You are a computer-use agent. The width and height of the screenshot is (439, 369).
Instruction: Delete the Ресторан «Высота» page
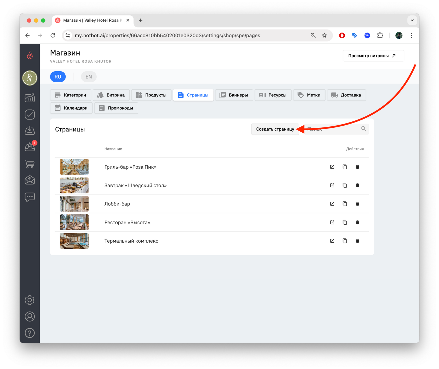(357, 222)
